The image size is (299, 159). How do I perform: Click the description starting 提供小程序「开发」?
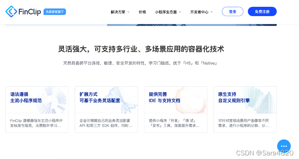pyautogui.click(x=174, y=123)
